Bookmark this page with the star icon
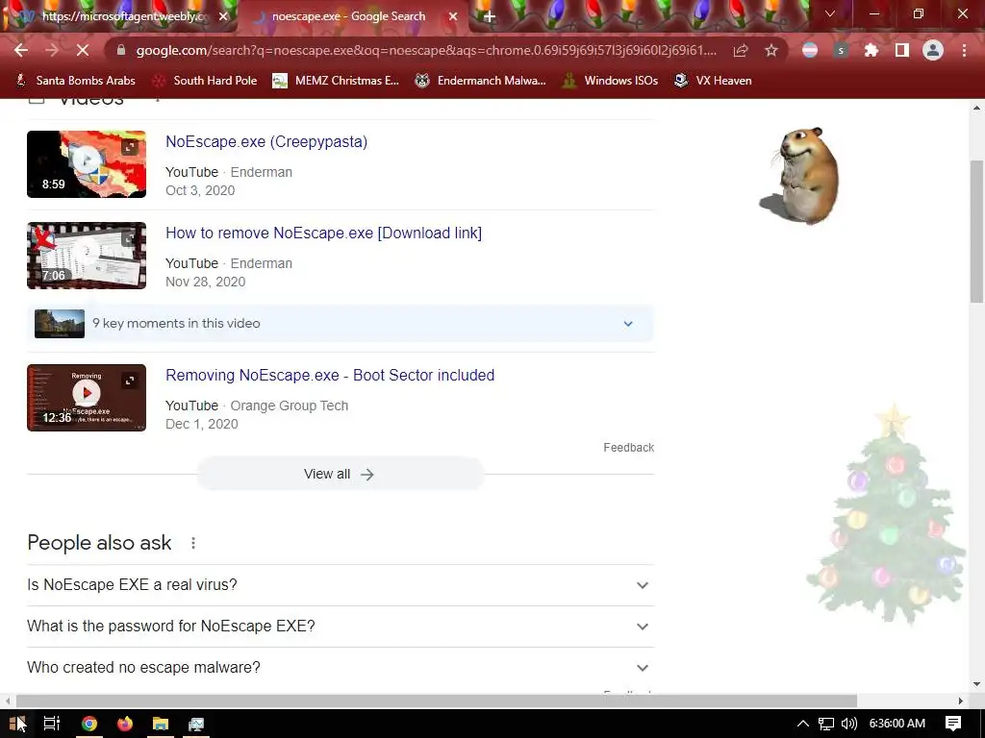 point(771,50)
